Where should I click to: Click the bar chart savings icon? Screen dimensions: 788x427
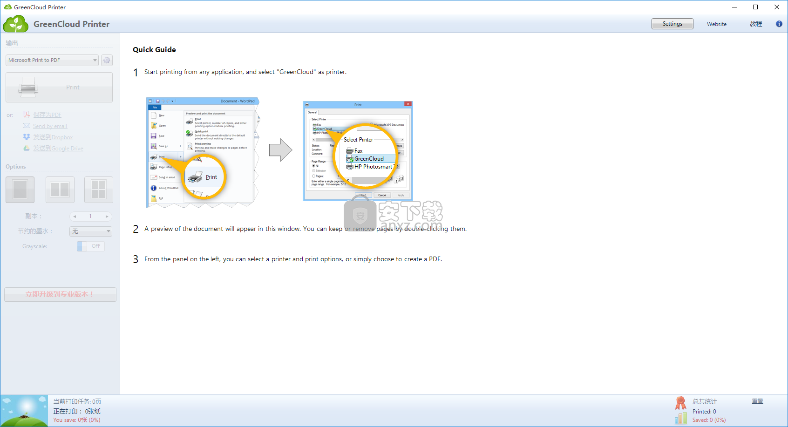pos(681,418)
